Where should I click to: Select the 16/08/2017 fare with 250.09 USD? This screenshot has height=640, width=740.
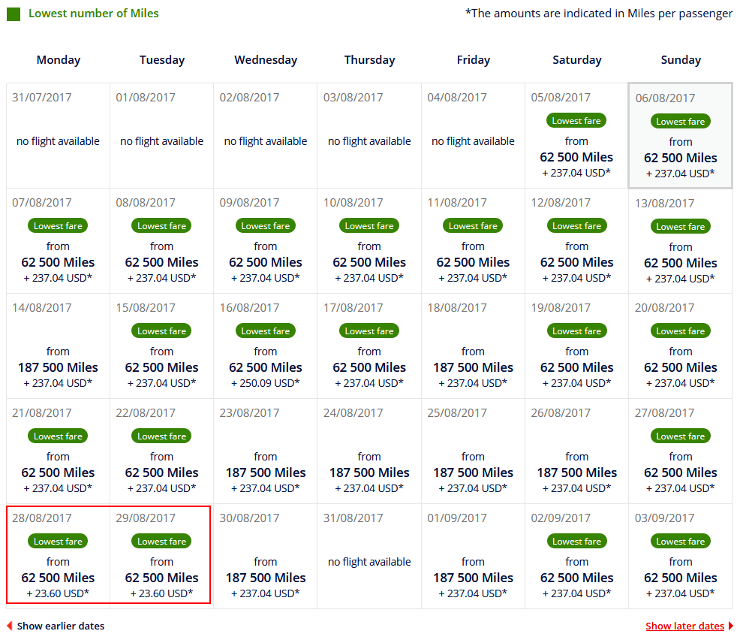point(265,346)
